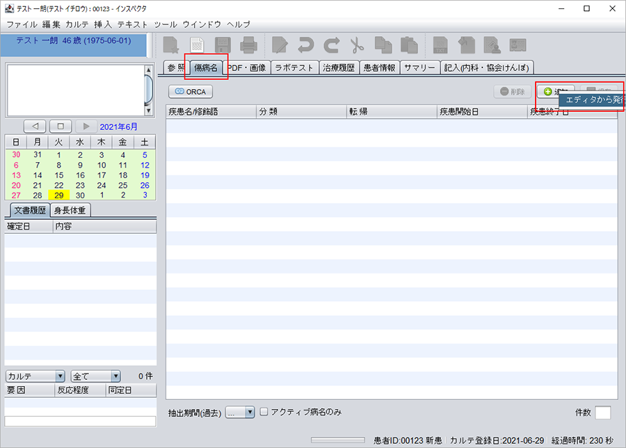
Task: Click the undo arrow toolbar icon
Action: [305, 46]
